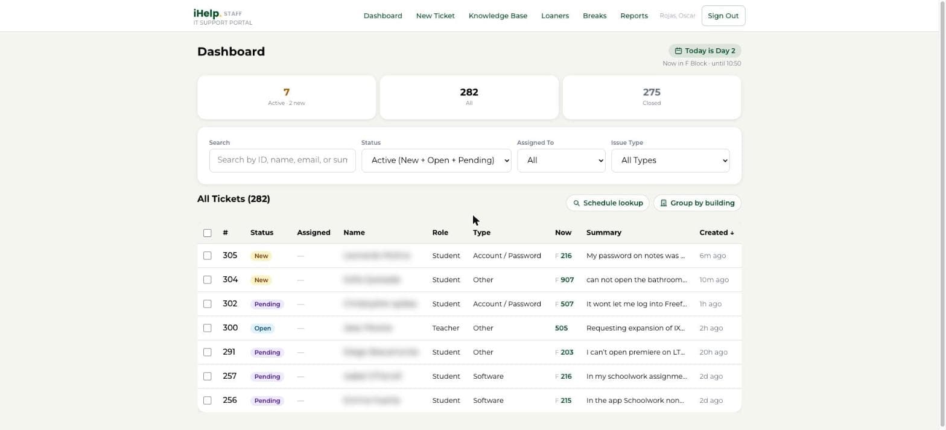Click room 215 in ticket 256 row
This screenshot has width=946, height=430.
[566, 400]
